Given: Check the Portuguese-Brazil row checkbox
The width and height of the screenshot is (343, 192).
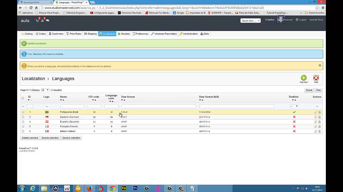Looking at the screenshot, I should click(23, 112).
